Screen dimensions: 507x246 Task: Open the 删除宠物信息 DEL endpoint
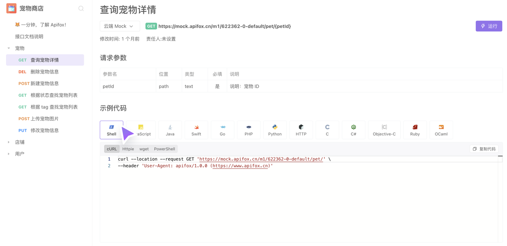(x=44, y=72)
